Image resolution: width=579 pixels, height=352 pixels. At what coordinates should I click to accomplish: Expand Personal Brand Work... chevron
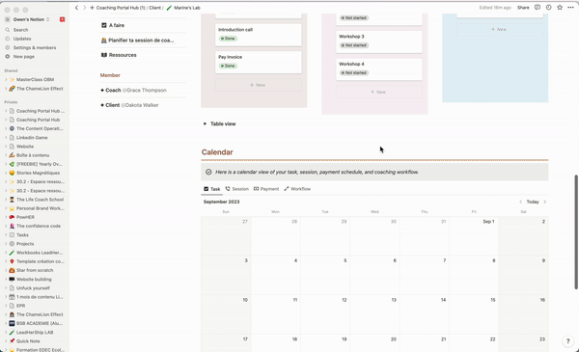click(x=6, y=208)
